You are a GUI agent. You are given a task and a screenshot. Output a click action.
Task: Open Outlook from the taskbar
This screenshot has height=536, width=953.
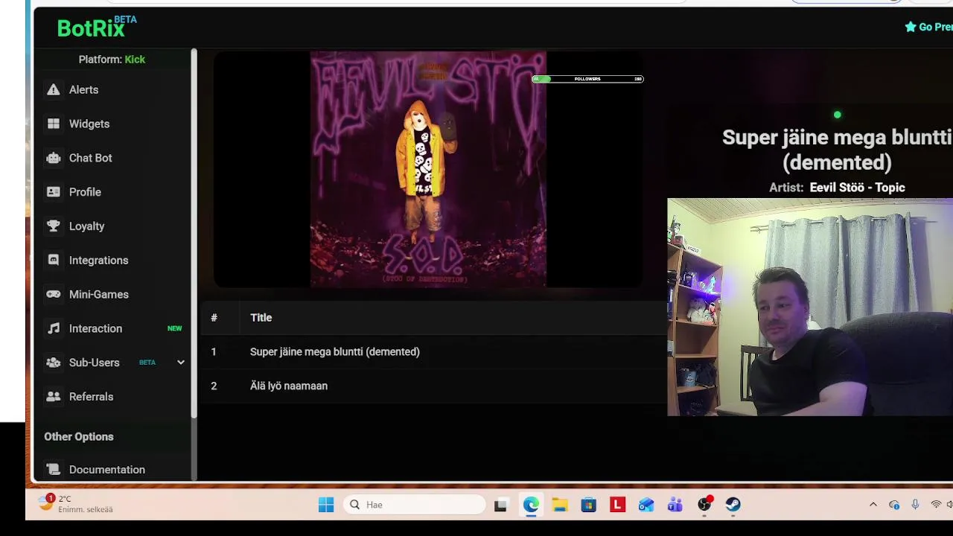coord(646,505)
